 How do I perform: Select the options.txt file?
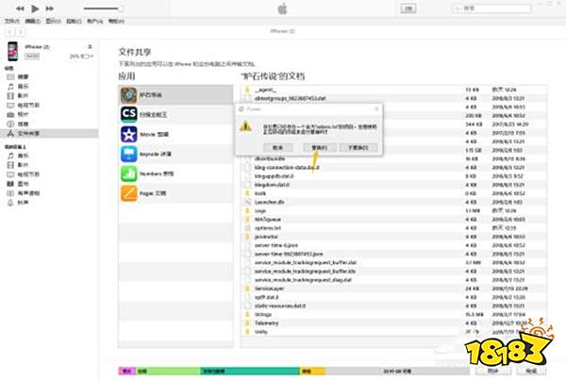click(393, 228)
